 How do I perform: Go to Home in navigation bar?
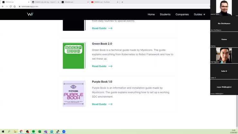pyautogui.click(x=151, y=14)
